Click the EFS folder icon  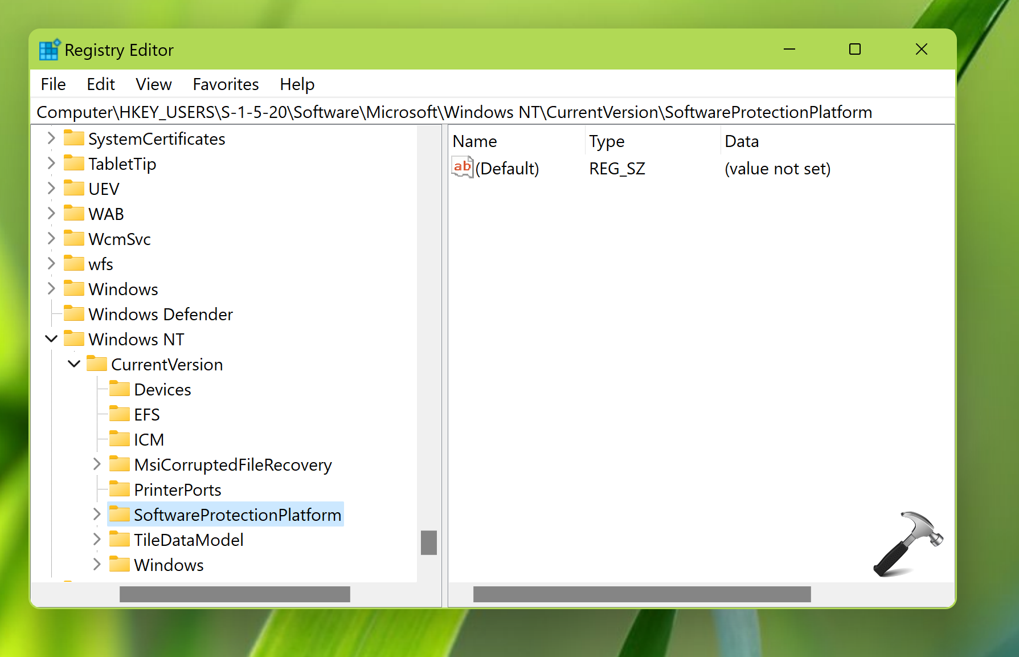tap(120, 414)
